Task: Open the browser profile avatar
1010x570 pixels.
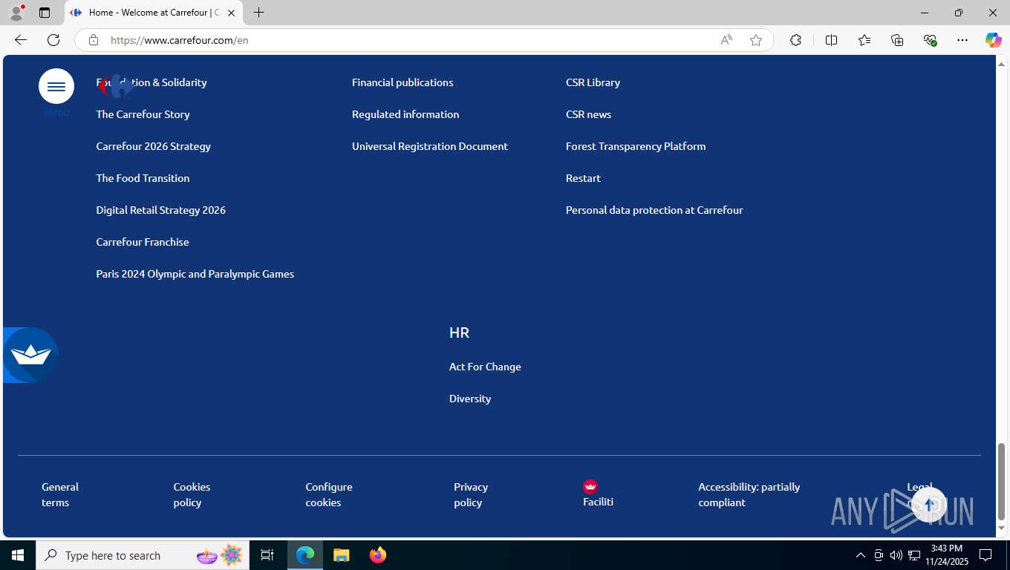Action: pyautogui.click(x=16, y=13)
